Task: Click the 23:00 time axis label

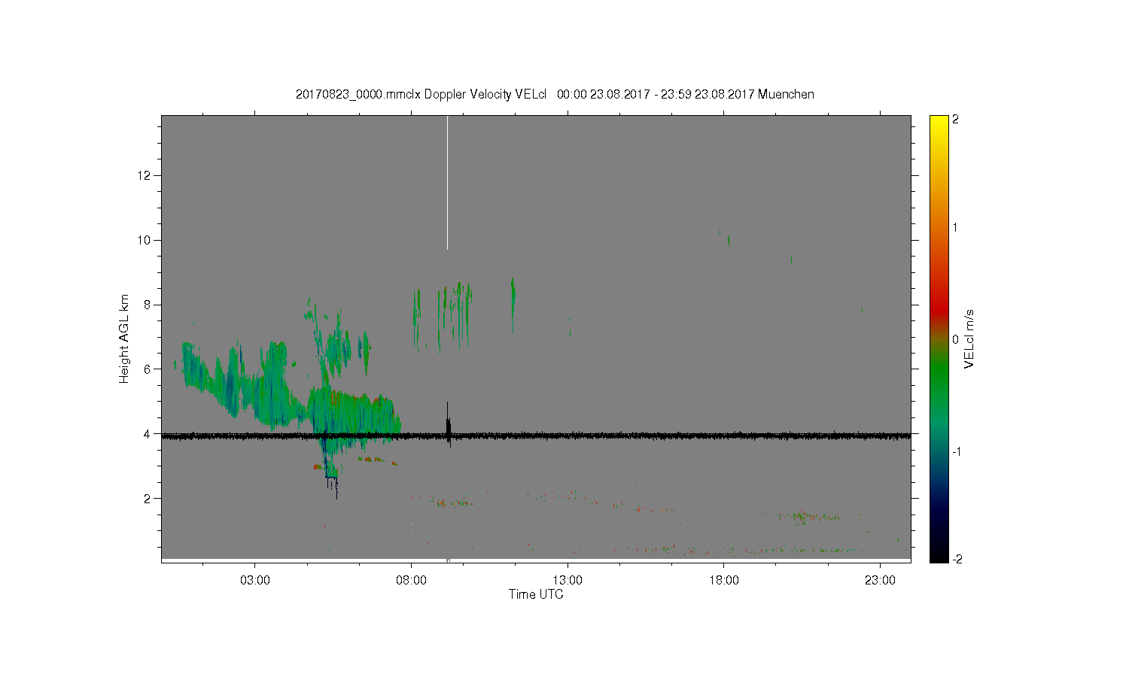Action: pos(880,580)
